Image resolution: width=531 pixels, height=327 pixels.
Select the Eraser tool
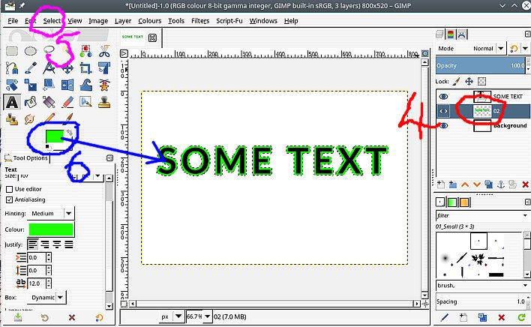[x=67, y=102]
